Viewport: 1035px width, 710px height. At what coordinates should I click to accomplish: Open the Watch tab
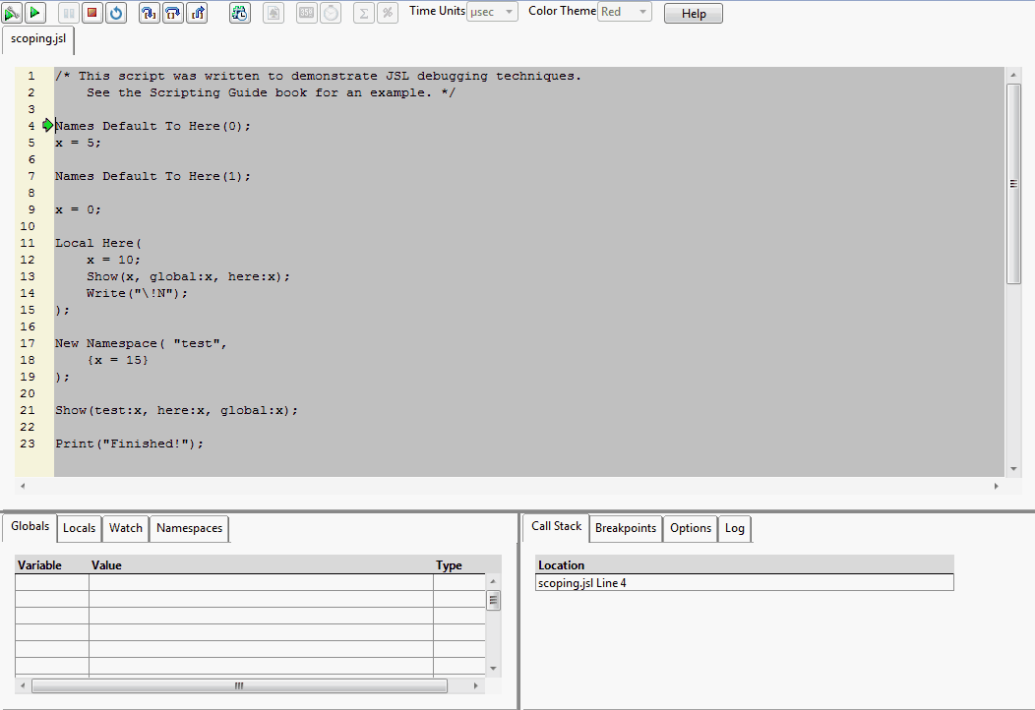(x=126, y=528)
